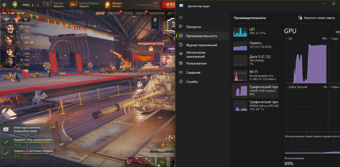The image size is (340, 167).
Task: Click the Task Manager app icon in title bar
Action: click(x=181, y=6)
